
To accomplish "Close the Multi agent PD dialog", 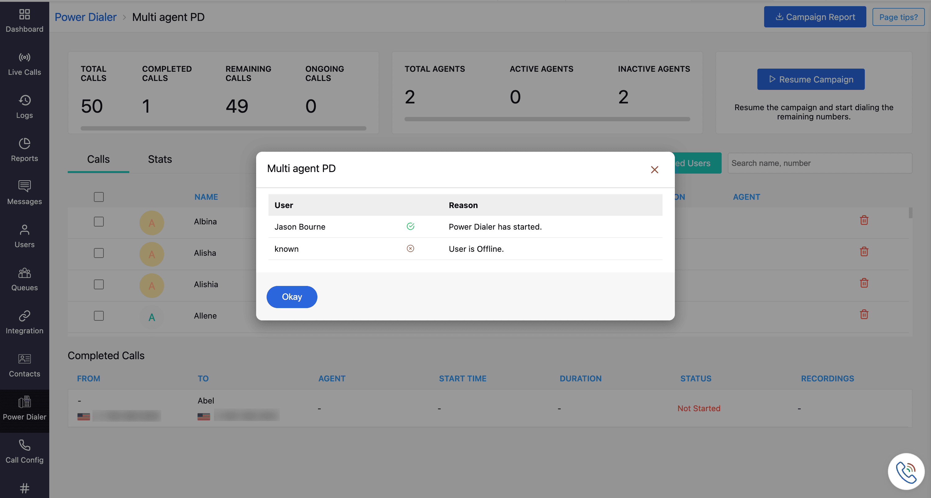I will (654, 170).
